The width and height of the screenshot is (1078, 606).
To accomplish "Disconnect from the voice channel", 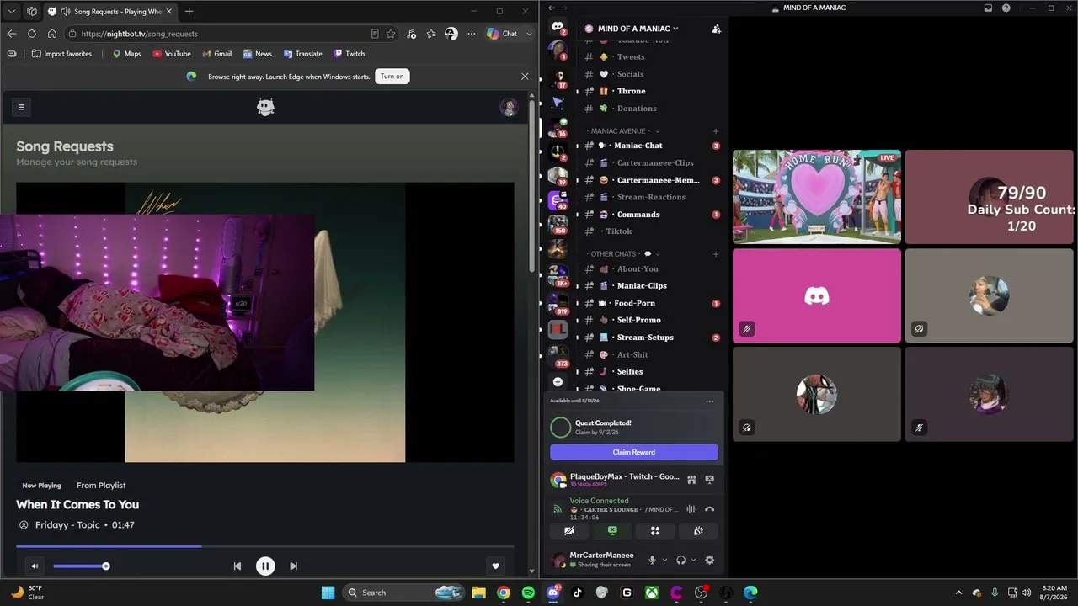I will [x=709, y=509].
